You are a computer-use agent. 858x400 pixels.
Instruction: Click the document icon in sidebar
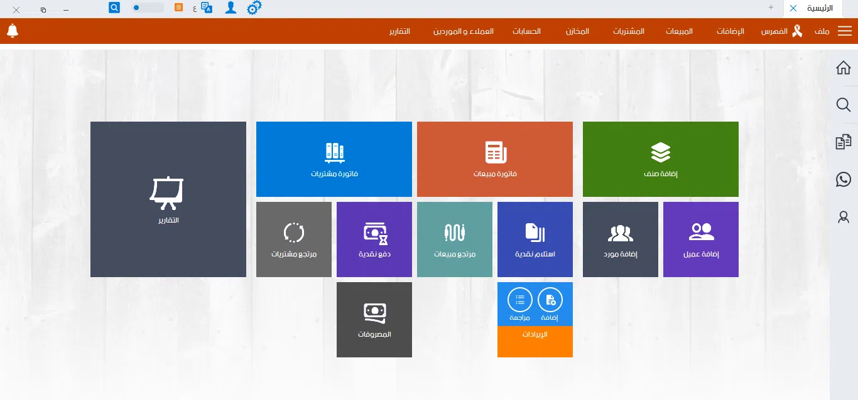pos(844,142)
